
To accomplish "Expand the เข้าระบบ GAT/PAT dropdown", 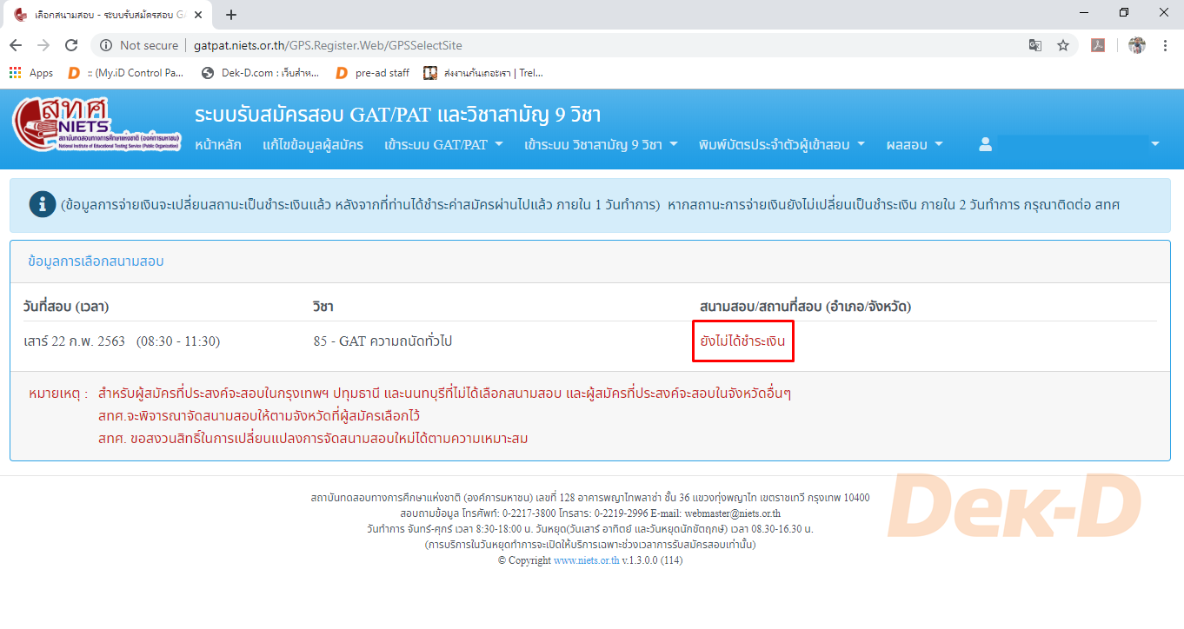I will click(x=443, y=145).
